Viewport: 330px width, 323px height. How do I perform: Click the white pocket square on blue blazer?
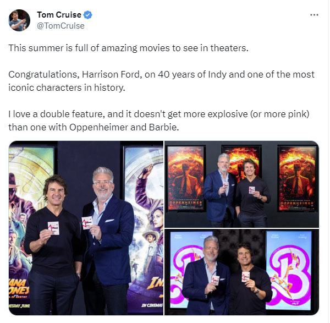109,221
